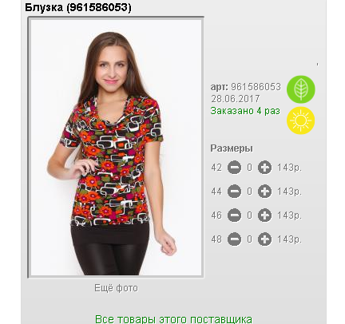Click the yellow sun season icon
The height and width of the screenshot is (324, 345).
[x=301, y=121]
